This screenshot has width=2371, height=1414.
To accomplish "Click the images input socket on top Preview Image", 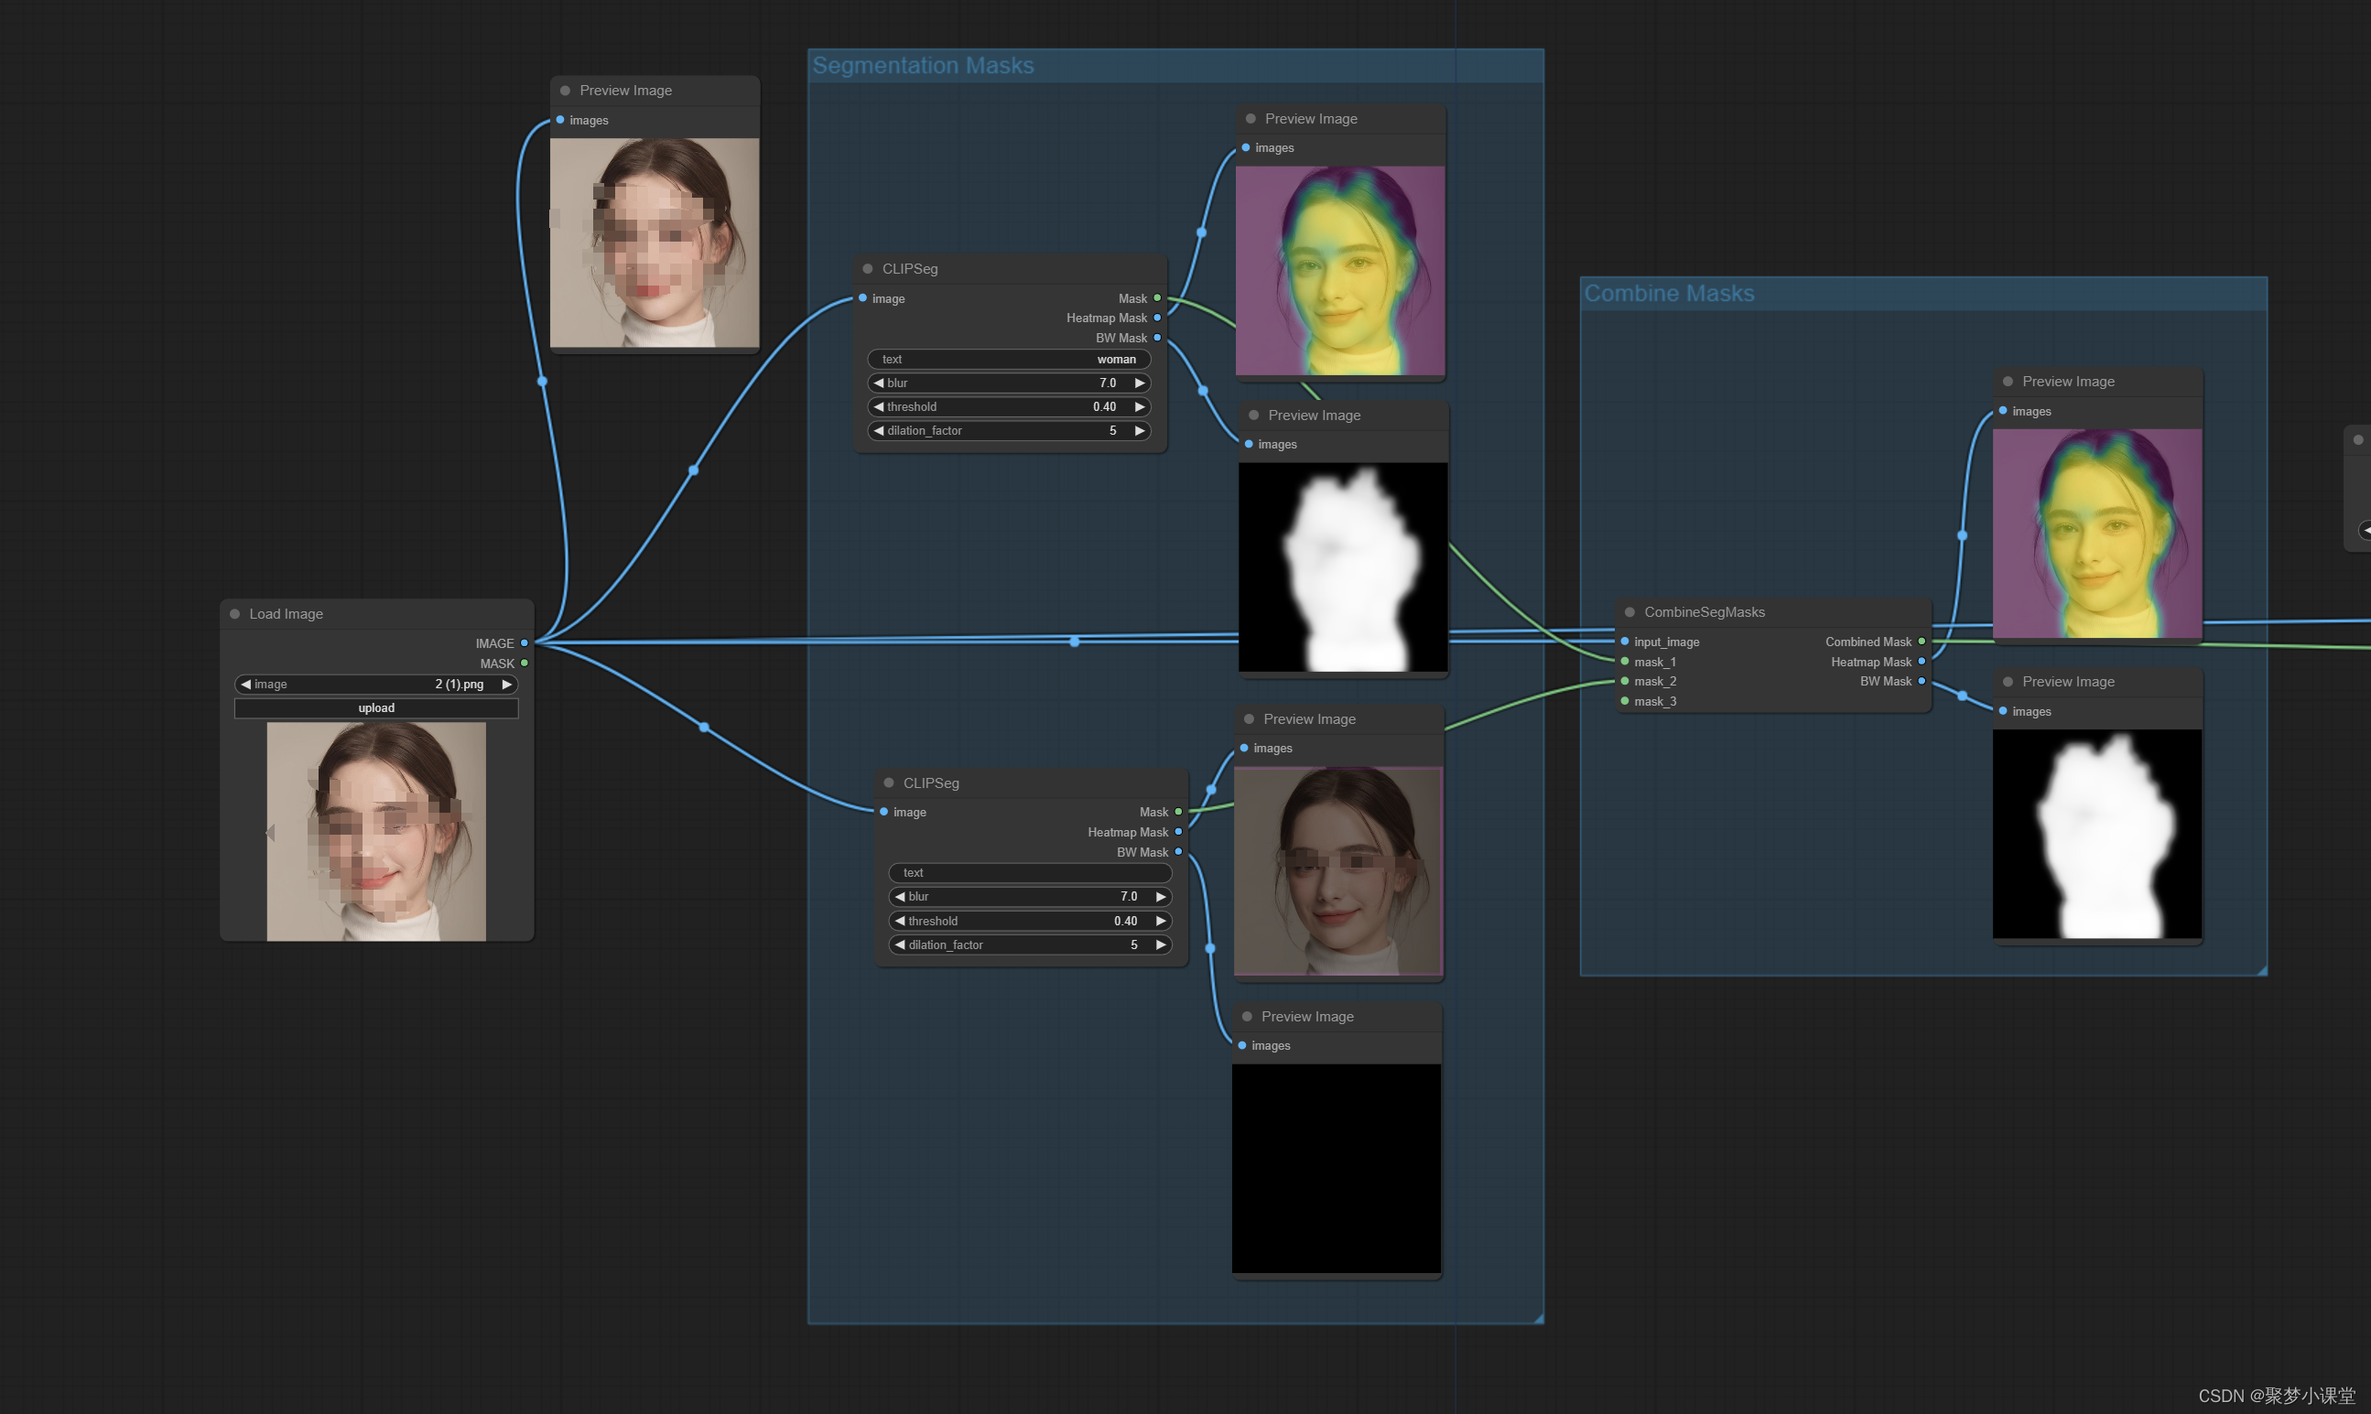I will click(560, 120).
